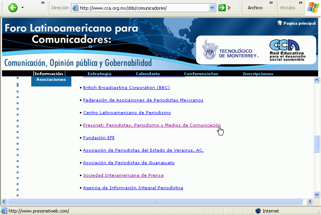The height and width of the screenshot is (215, 321).
Task: Click the Foro Latinoamericano para Comunicadores banner title
Action: 71,34
